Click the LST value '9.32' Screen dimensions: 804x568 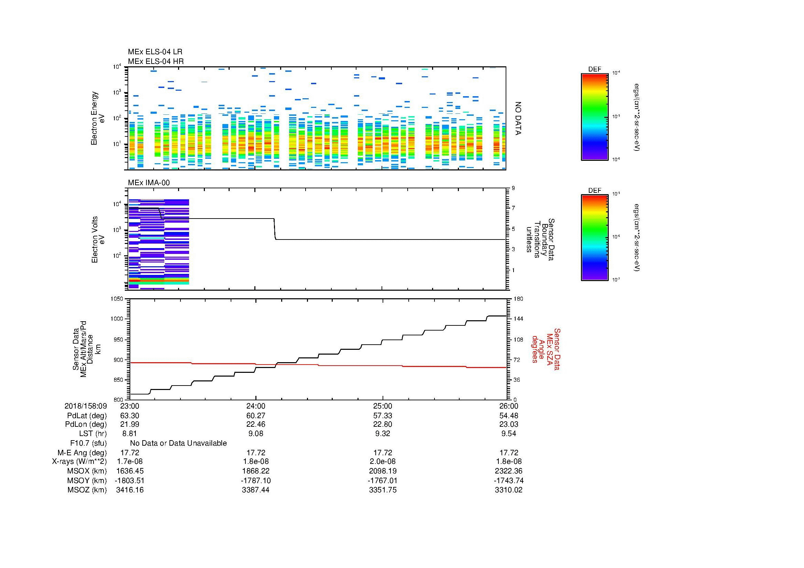click(383, 434)
